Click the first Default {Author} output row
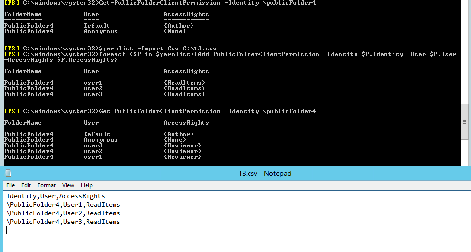This screenshot has width=471, height=252. pyautogui.click(x=99, y=26)
